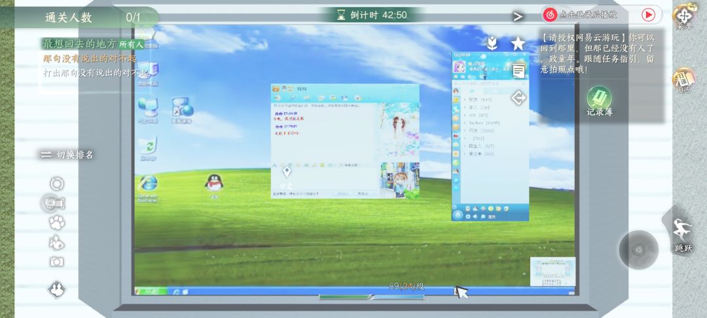Click the 最想回去的地方 quest title
Image resolution: width=707 pixels, height=318 pixels.
80,44
